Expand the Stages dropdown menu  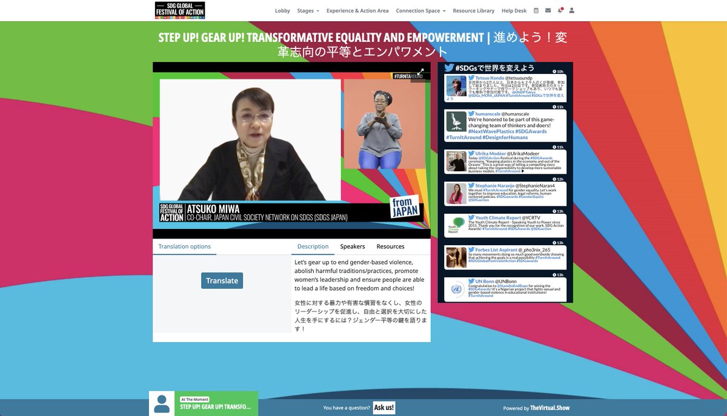(x=308, y=11)
